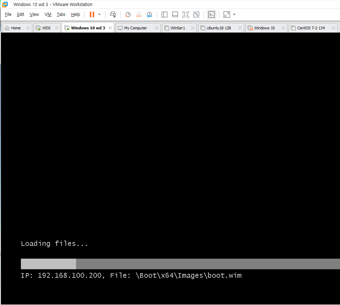
Task: Expand the stretch guest dropdown arrow
Action: (x=234, y=15)
